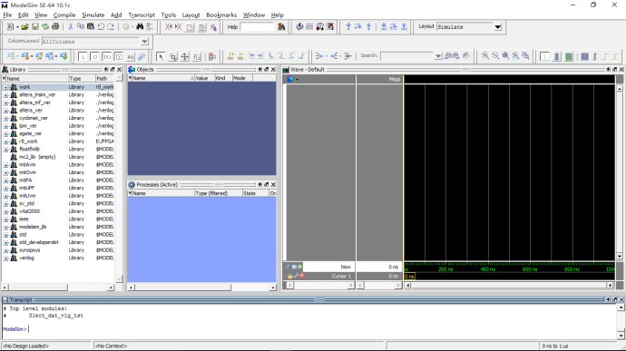Click the Zoom Out magnifier icon
Image resolution: width=626 pixels, height=351 pixels.
click(x=495, y=56)
